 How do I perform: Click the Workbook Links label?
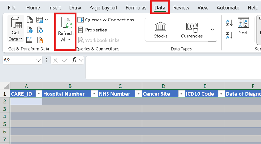coord(102,40)
